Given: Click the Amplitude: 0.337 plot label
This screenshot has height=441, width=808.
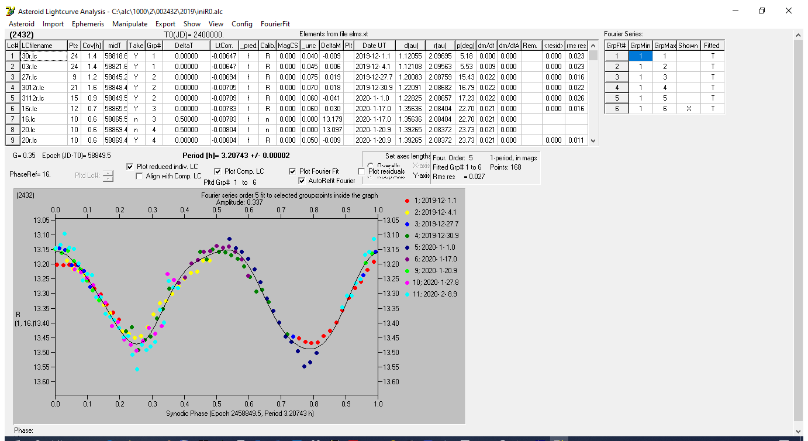Looking at the screenshot, I should click(240, 202).
